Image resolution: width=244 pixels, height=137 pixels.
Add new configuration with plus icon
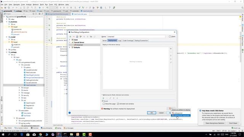click(x=70, y=37)
